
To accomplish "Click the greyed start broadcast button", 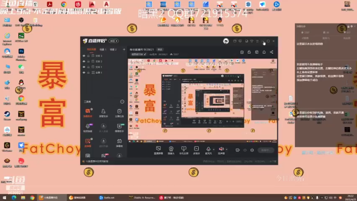I will (x=266, y=150).
